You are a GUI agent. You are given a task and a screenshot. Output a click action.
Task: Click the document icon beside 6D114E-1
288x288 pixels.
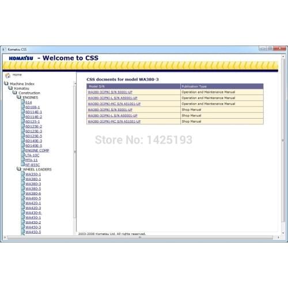(23, 112)
